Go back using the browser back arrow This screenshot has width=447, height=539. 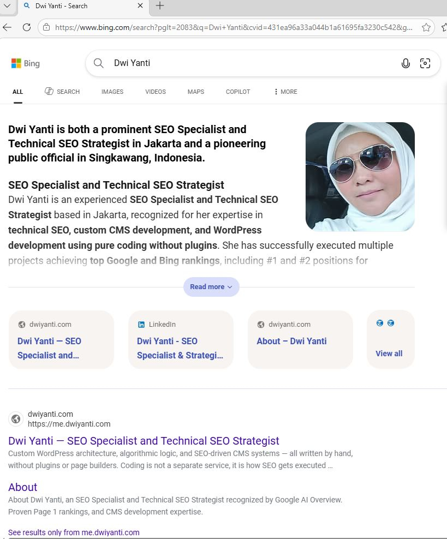[8, 27]
